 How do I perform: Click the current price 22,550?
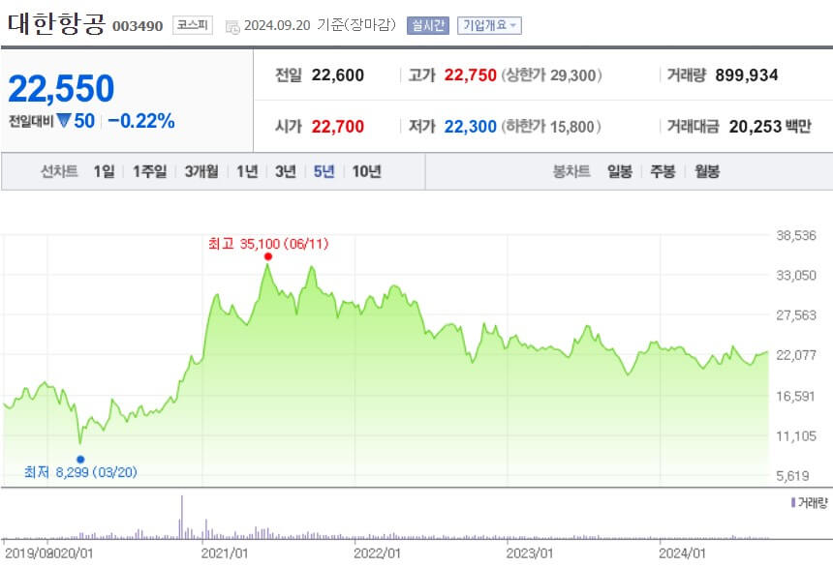(61, 88)
